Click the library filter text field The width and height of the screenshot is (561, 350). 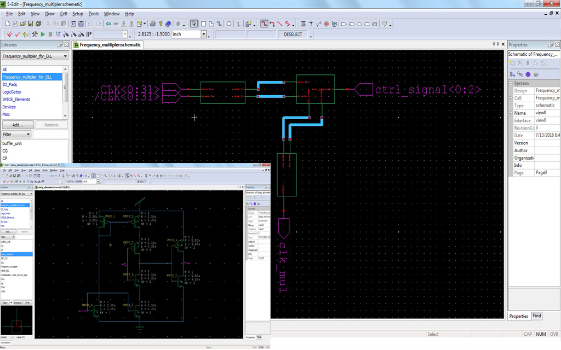(50, 135)
